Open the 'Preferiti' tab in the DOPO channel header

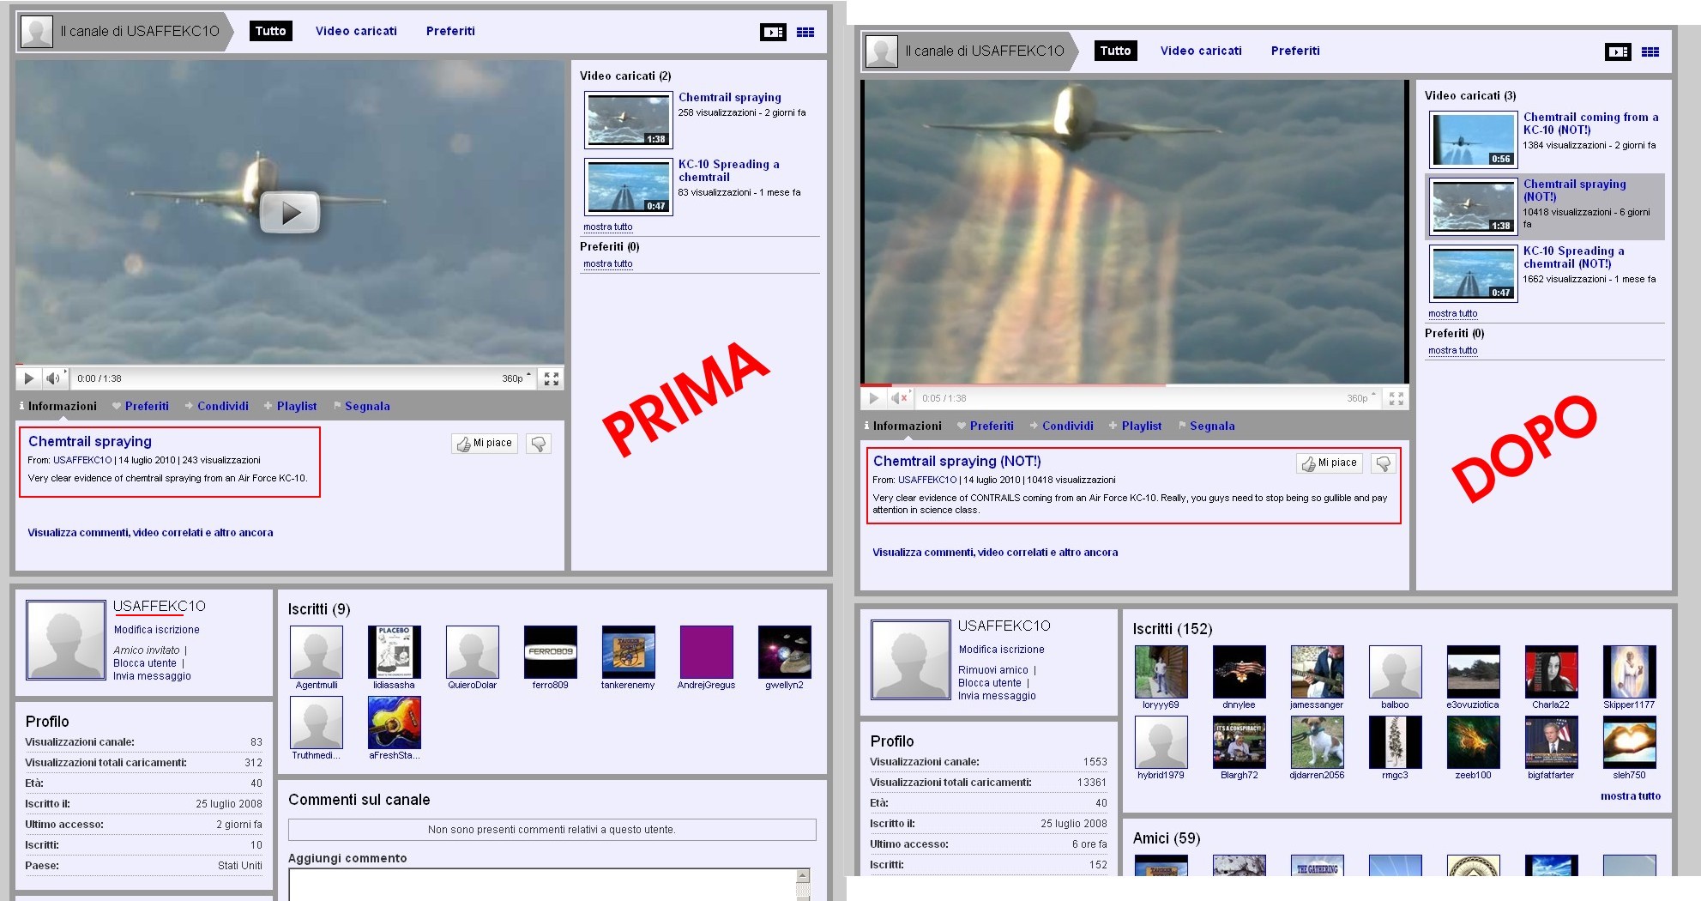pyautogui.click(x=1295, y=51)
